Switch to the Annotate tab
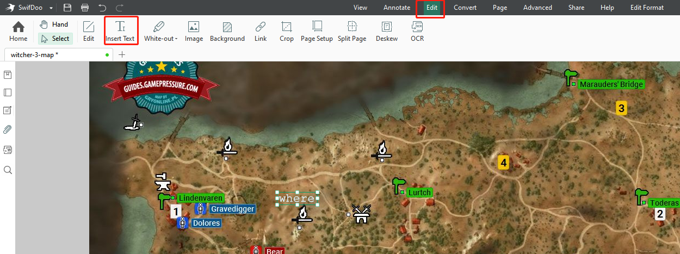Screen dimensions: 680x254 [x=397, y=8]
